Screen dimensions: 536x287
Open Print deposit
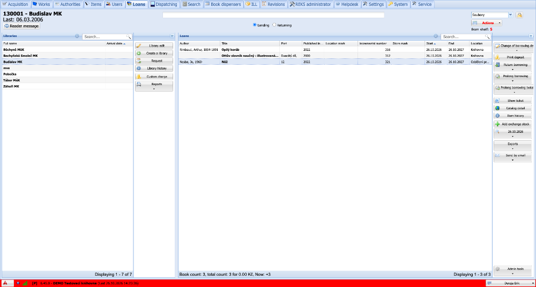(512, 57)
